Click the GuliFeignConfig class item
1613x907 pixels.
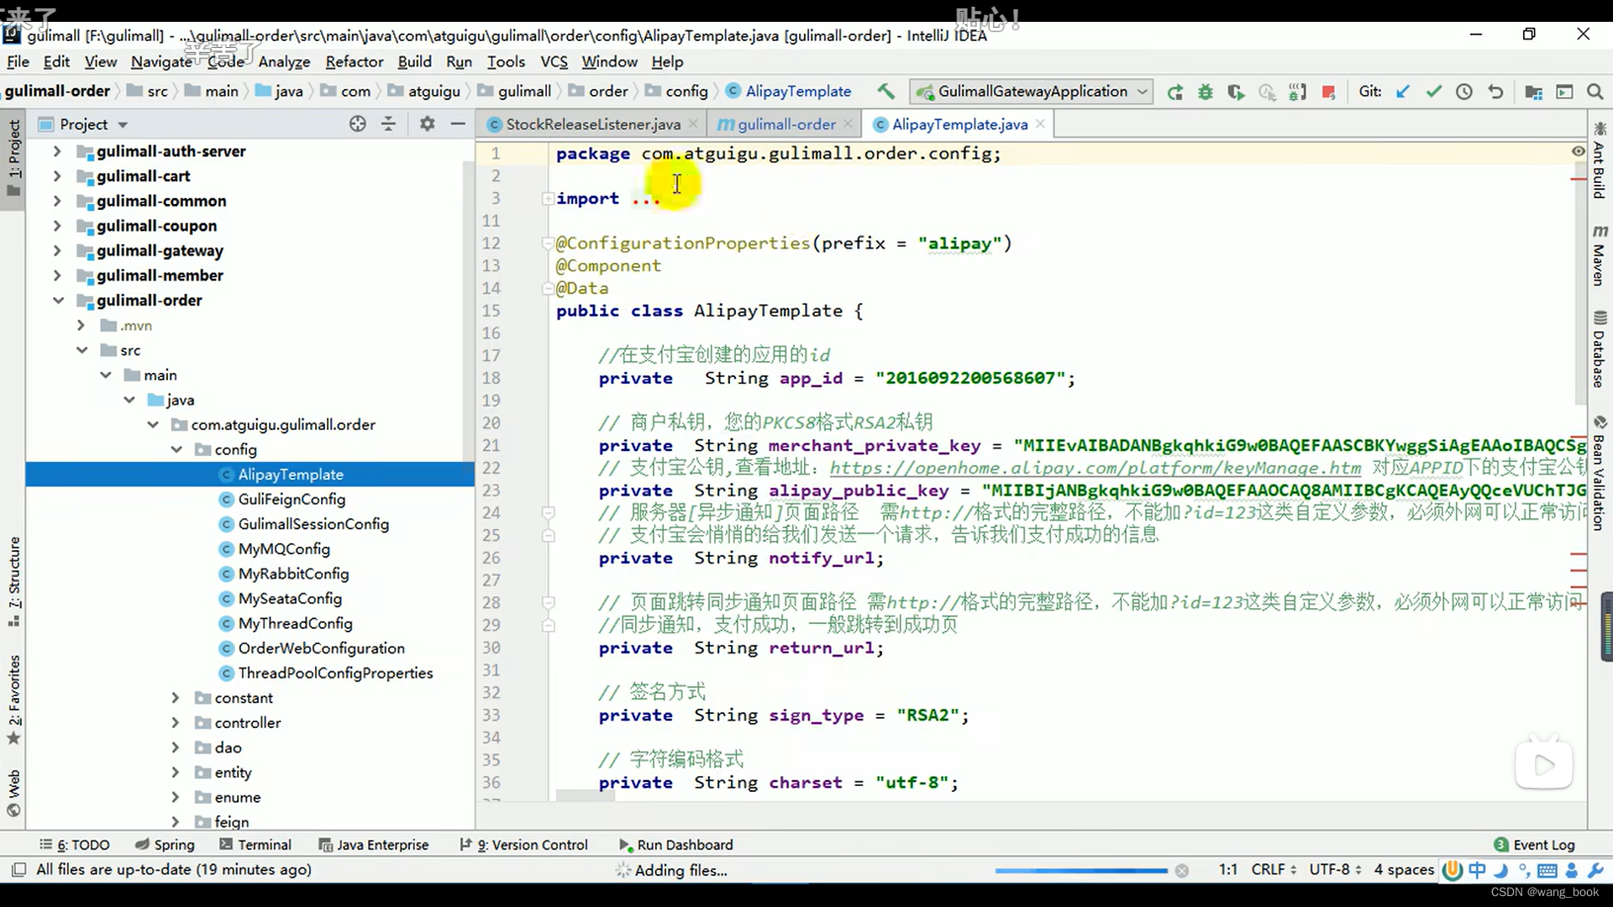[x=290, y=498]
